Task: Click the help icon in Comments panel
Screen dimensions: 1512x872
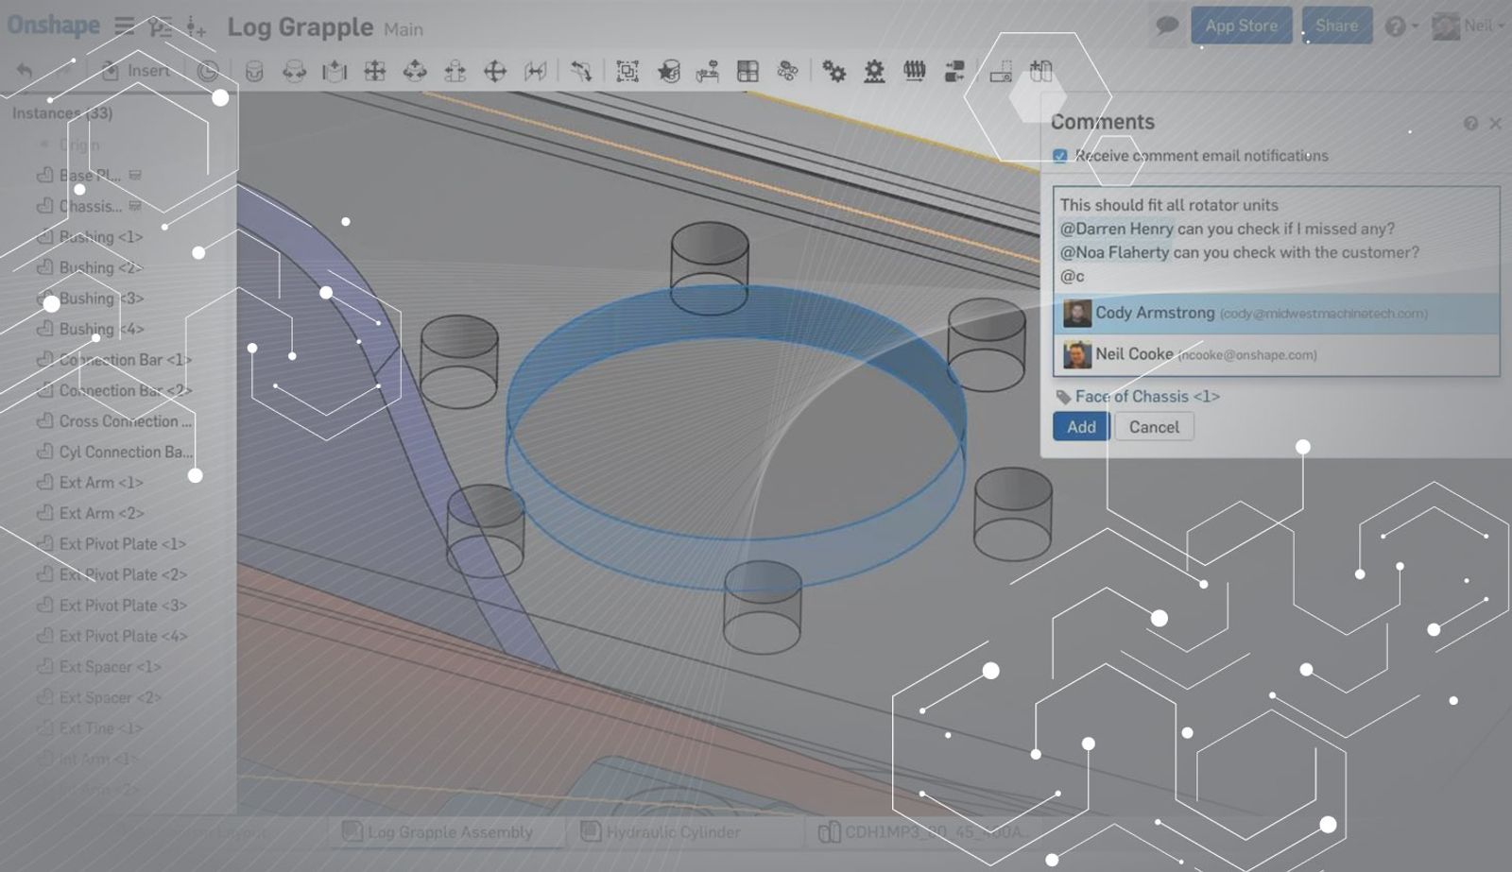Action: 1470,124
